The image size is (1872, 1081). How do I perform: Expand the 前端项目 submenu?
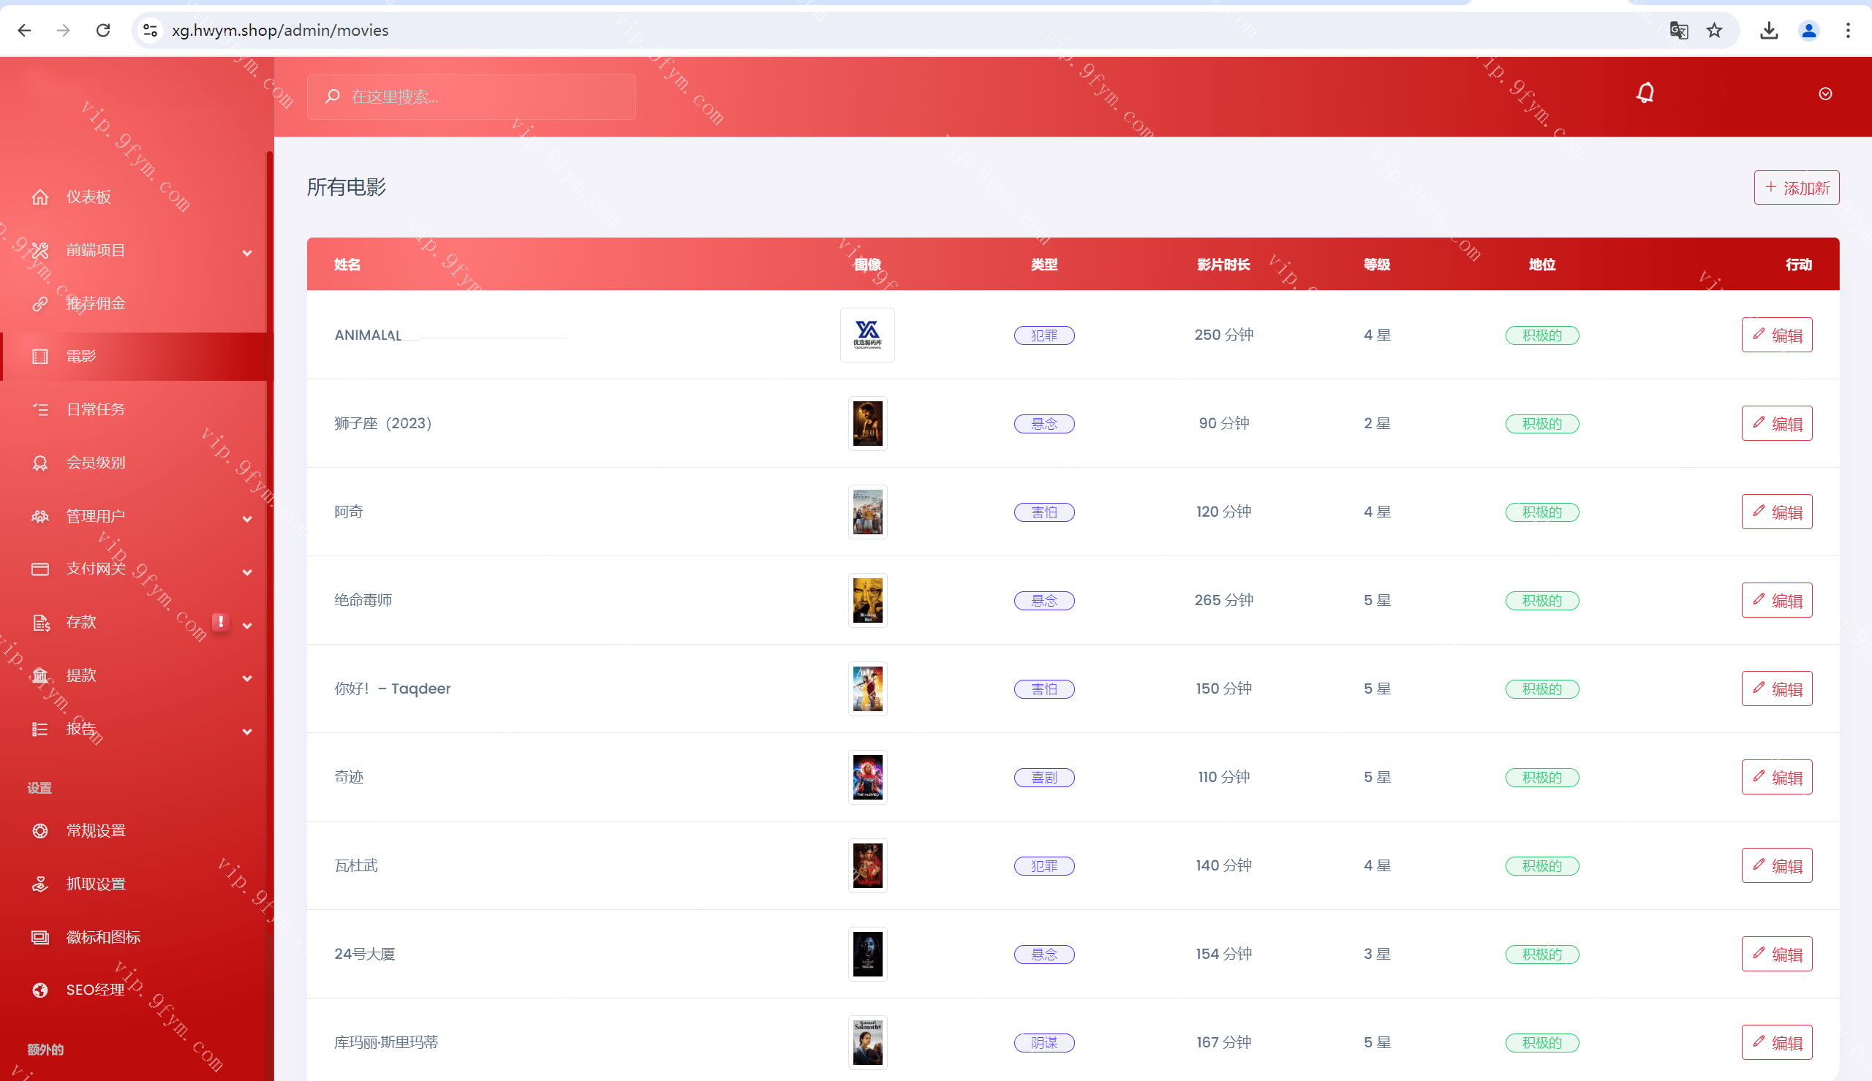coord(247,252)
